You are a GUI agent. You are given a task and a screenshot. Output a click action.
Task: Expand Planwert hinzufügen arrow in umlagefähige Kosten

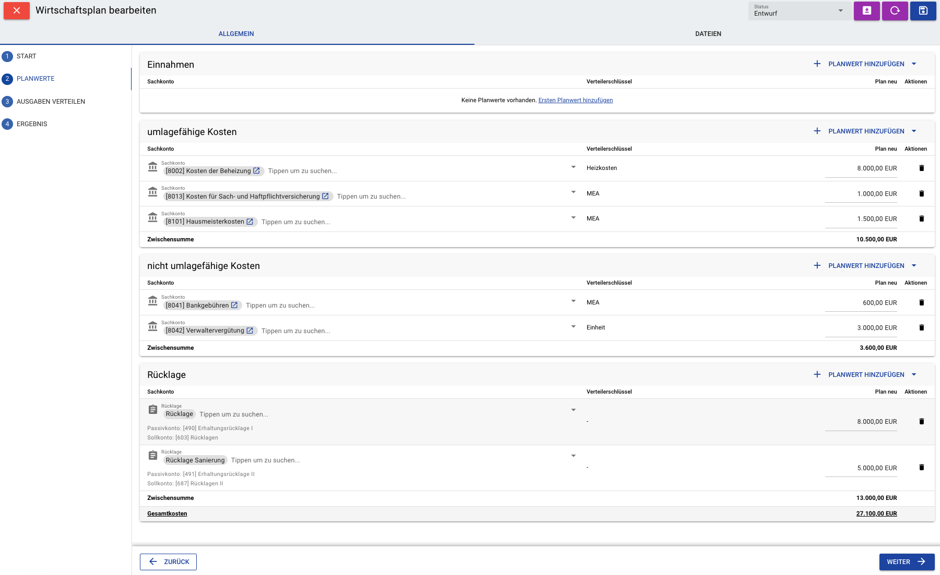(x=914, y=131)
